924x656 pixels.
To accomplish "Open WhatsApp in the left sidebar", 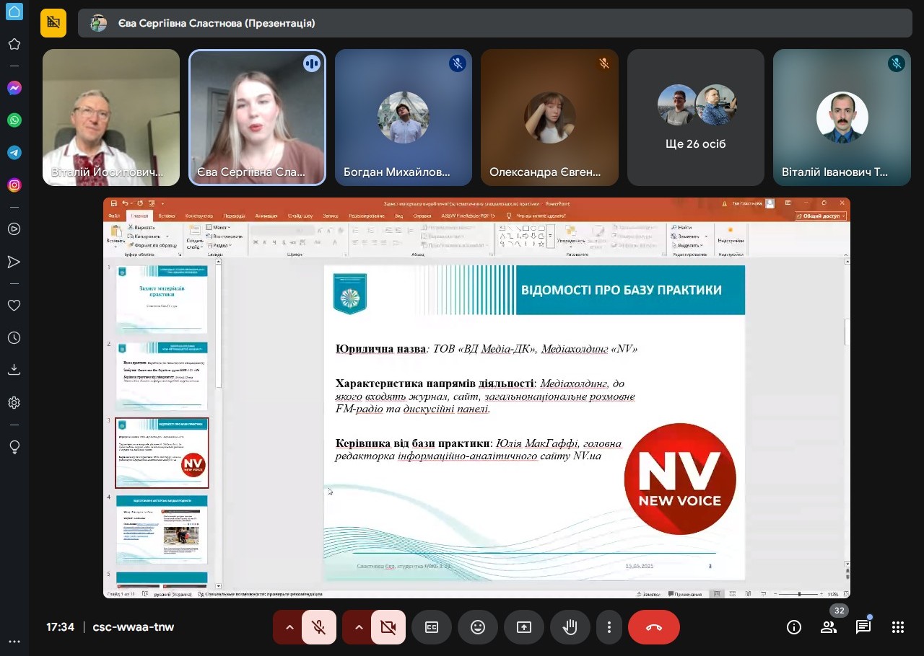I will click(x=14, y=120).
